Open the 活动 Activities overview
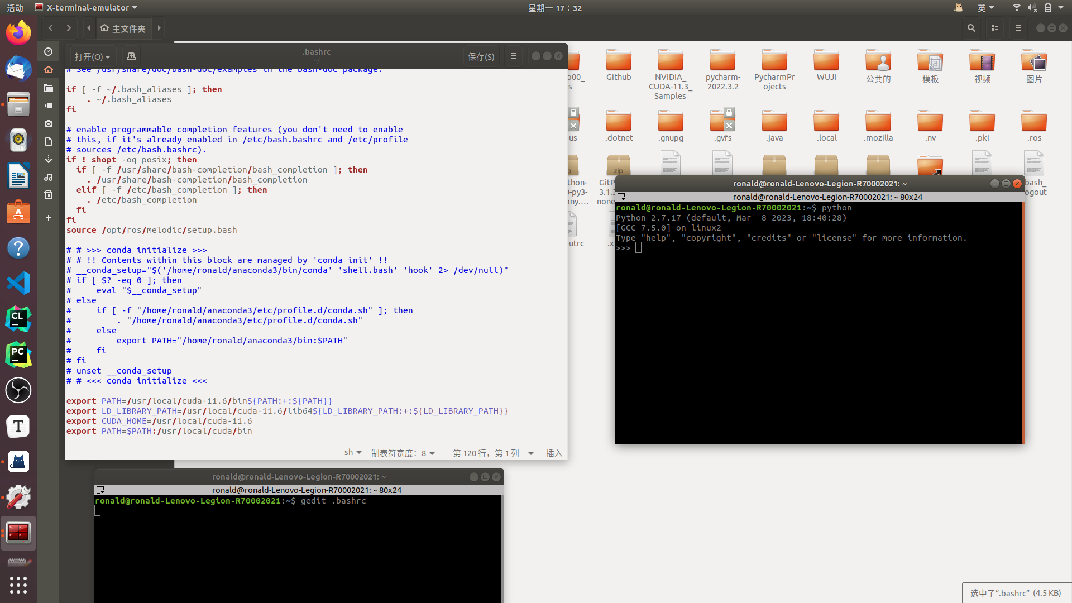The image size is (1072, 603). point(15,8)
